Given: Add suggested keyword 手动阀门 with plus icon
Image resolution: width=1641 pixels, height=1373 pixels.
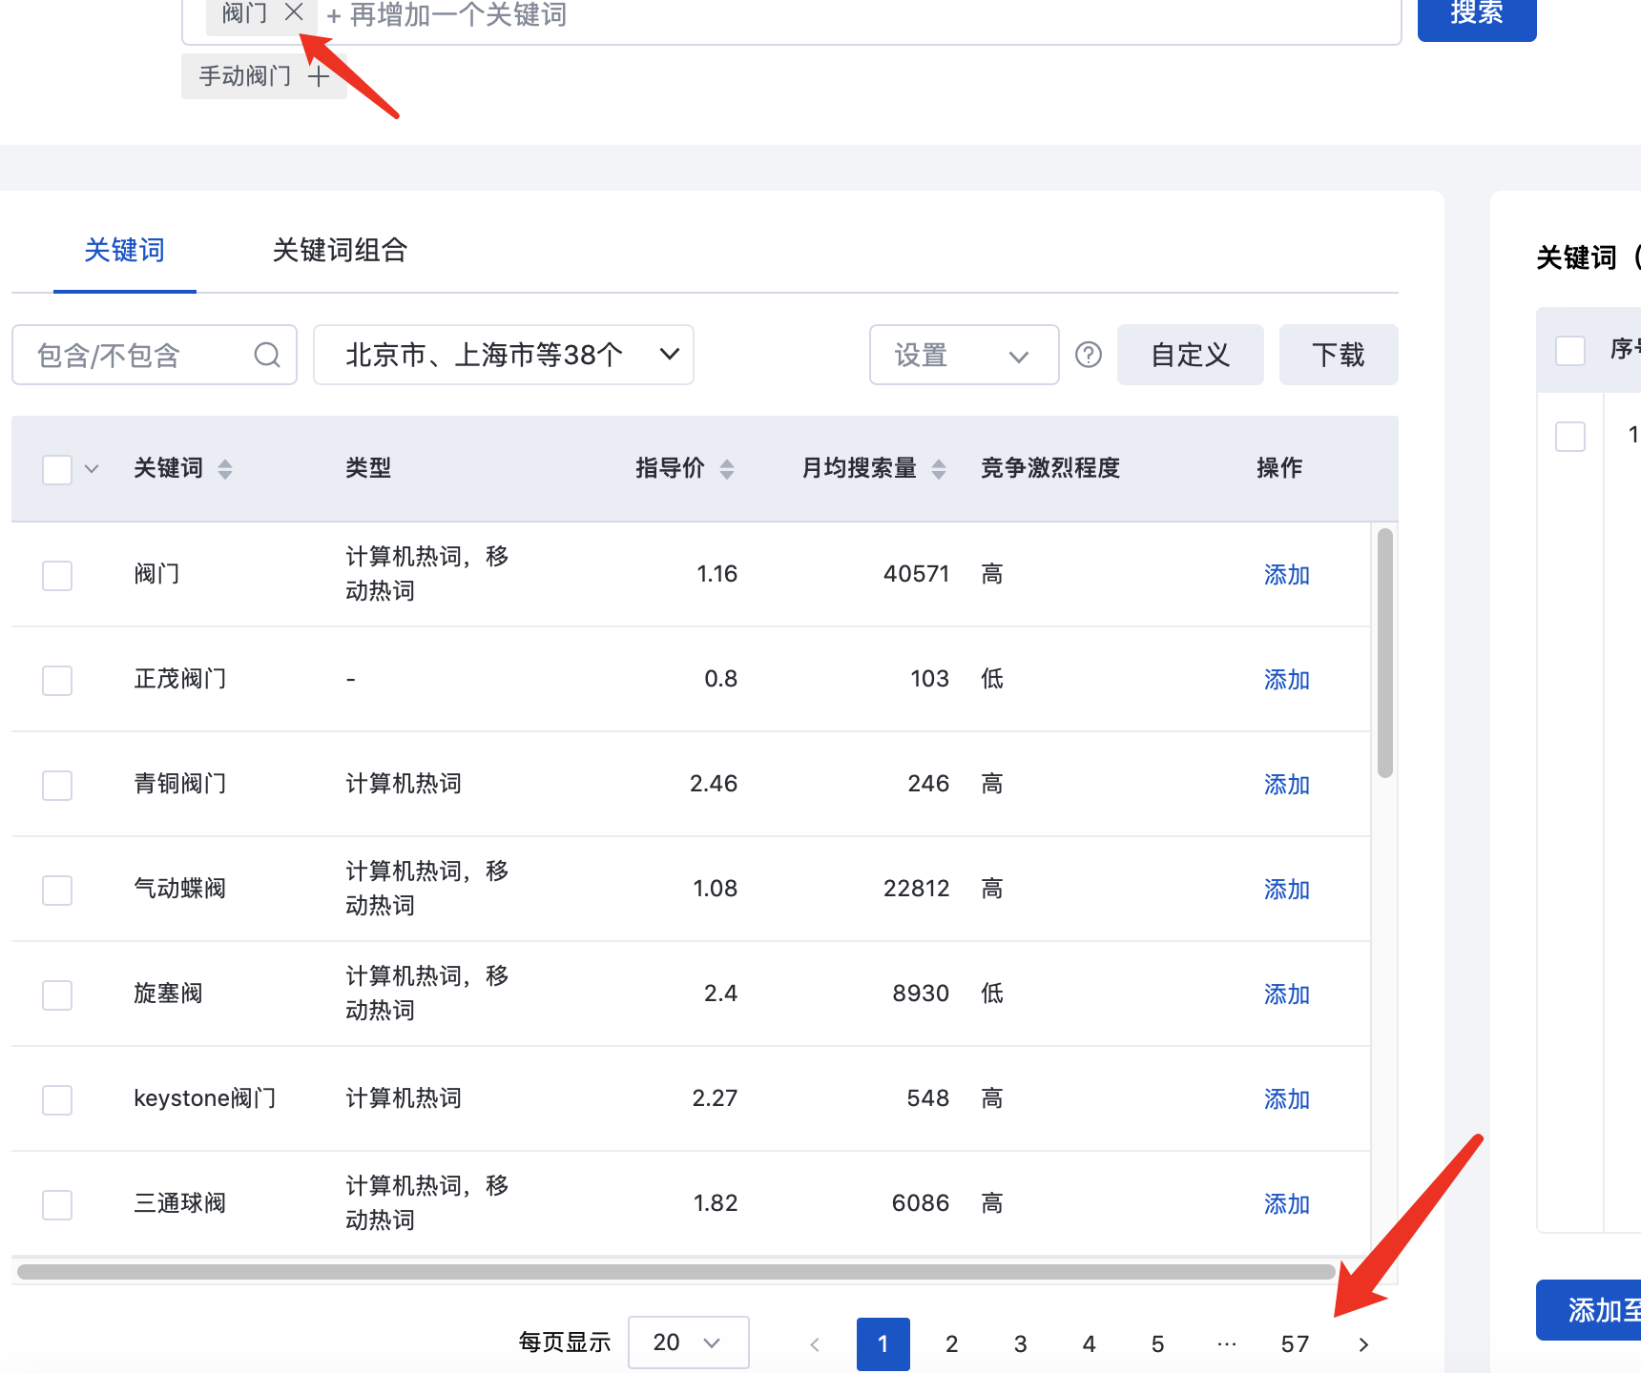Looking at the screenshot, I should click(319, 76).
